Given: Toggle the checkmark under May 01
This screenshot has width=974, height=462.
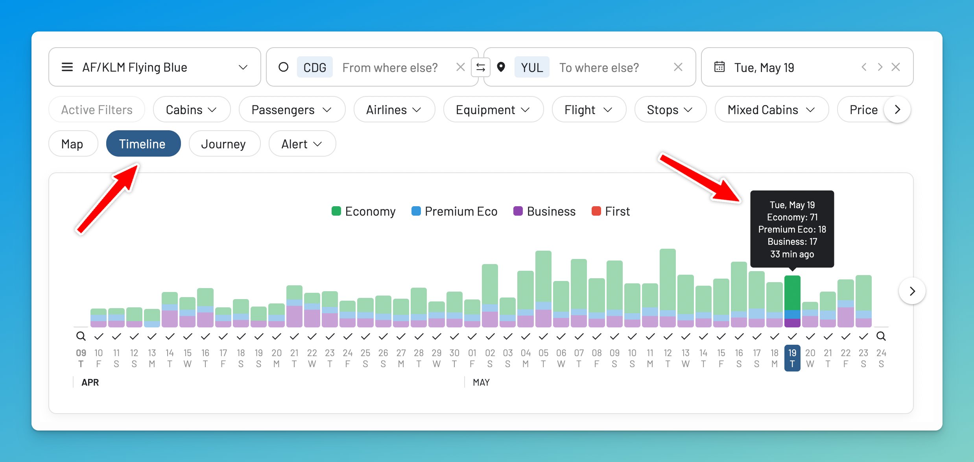Looking at the screenshot, I should [472, 336].
